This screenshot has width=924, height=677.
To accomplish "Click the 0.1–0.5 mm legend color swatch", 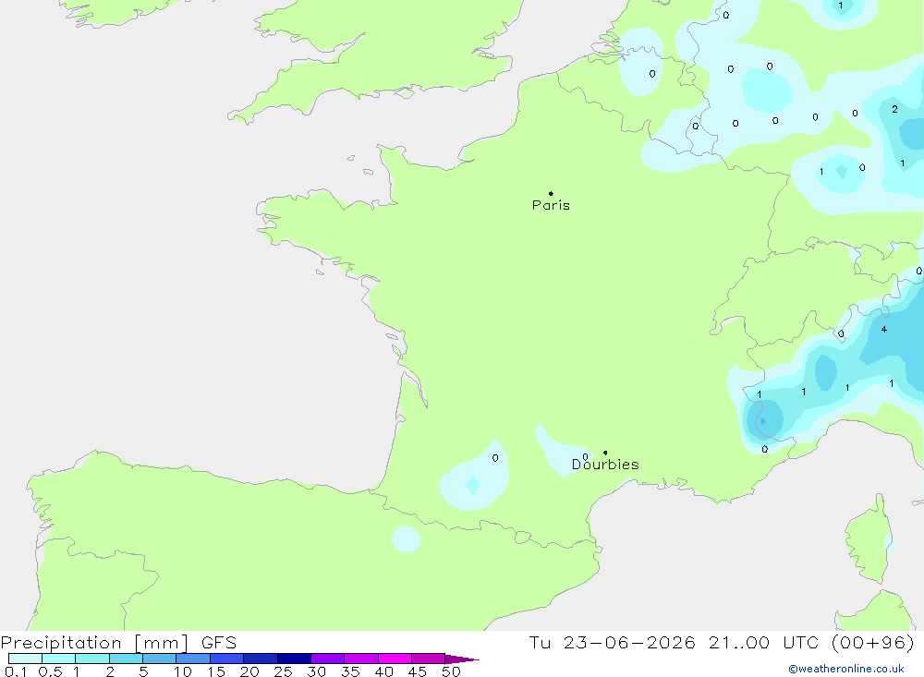I will [x=25, y=659].
